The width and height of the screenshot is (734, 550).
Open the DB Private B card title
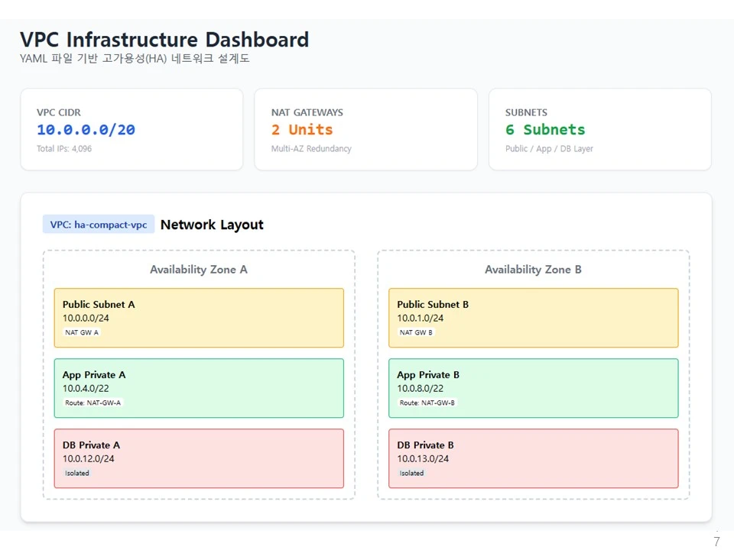426,445
